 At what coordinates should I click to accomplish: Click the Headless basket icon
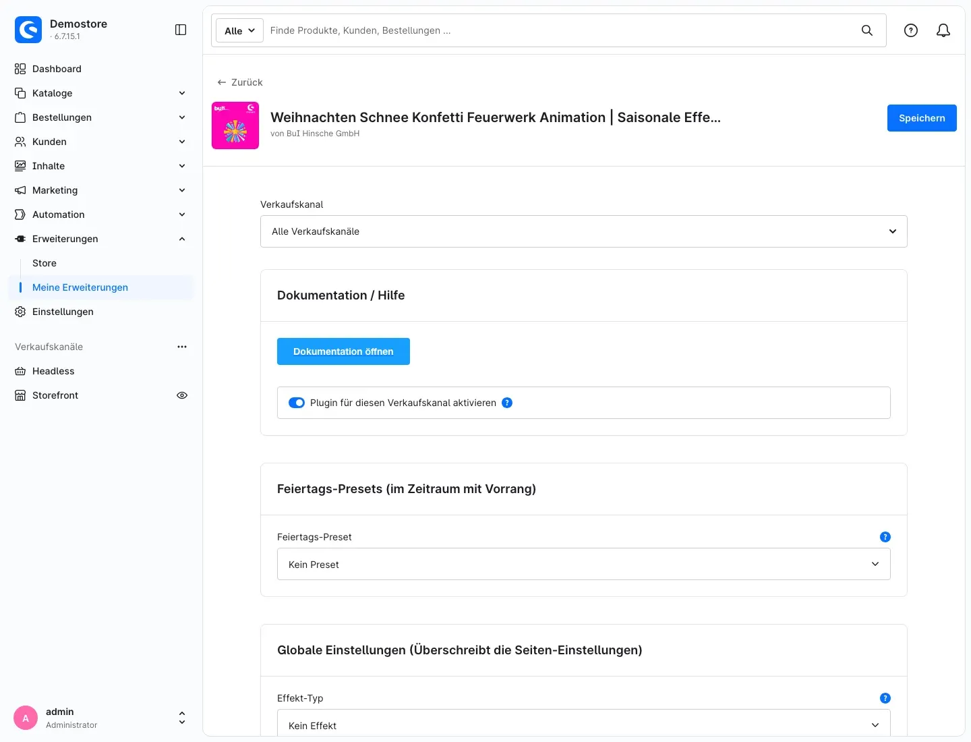click(20, 371)
